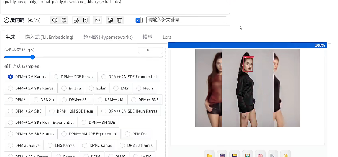Select the DPM++ 2M SDE Heun sampler
This screenshot has width=338, height=157.
(x=72, y=111)
